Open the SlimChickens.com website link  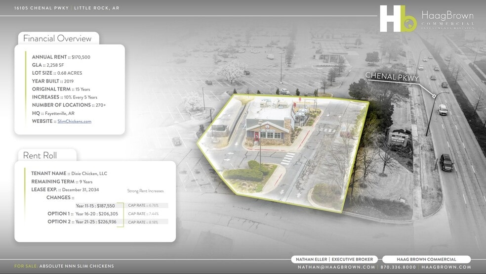tap(75, 121)
